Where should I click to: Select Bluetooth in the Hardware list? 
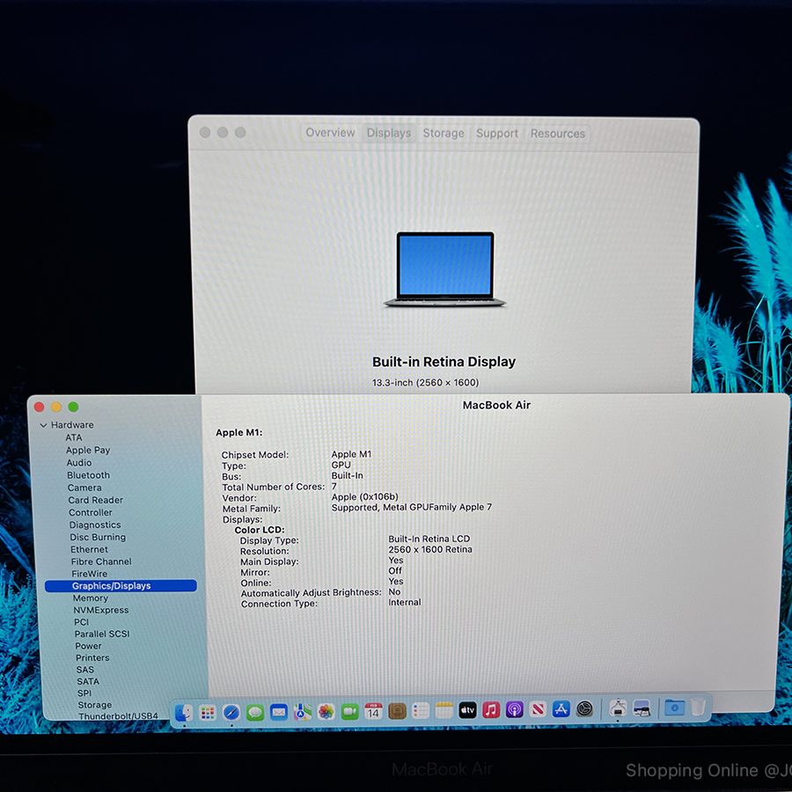pyautogui.click(x=88, y=475)
